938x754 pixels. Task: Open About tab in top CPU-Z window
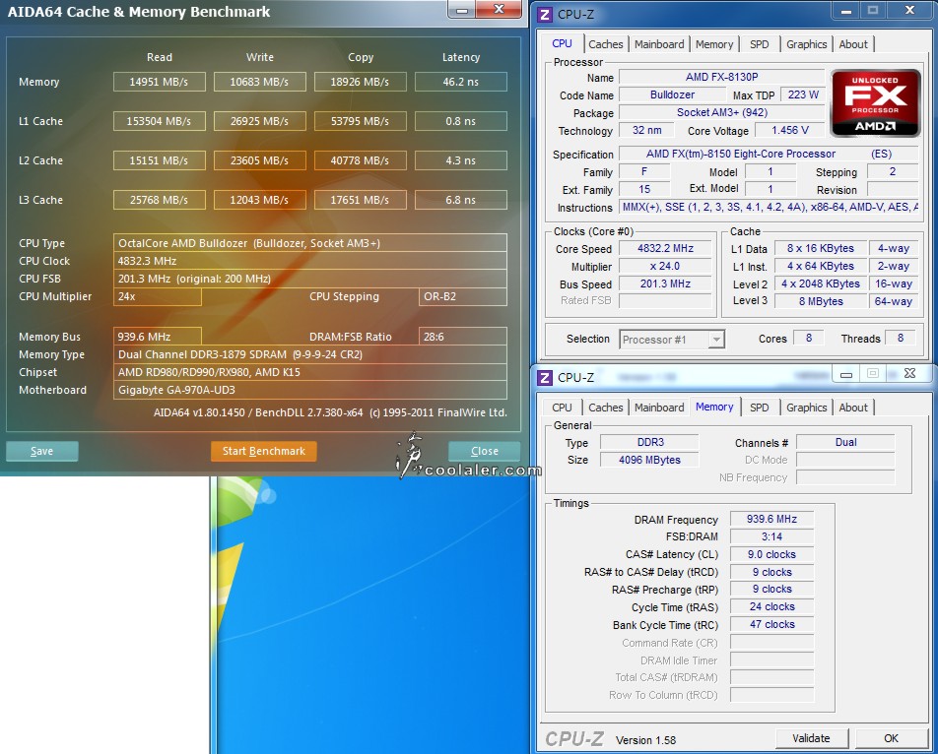(x=852, y=44)
